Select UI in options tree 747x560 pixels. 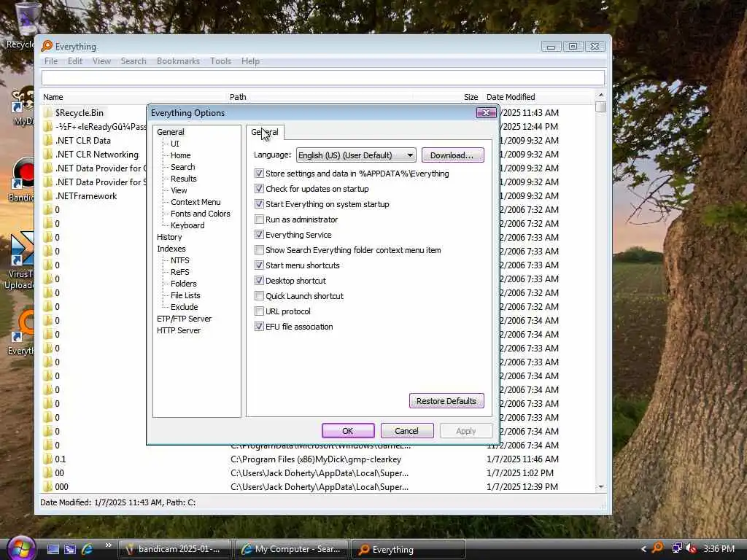click(x=175, y=144)
